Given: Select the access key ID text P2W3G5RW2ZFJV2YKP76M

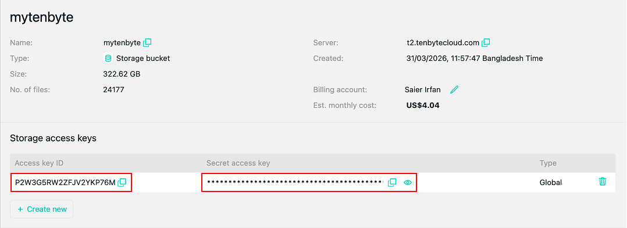Looking at the screenshot, I should pyautogui.click(x=65, y=183).
